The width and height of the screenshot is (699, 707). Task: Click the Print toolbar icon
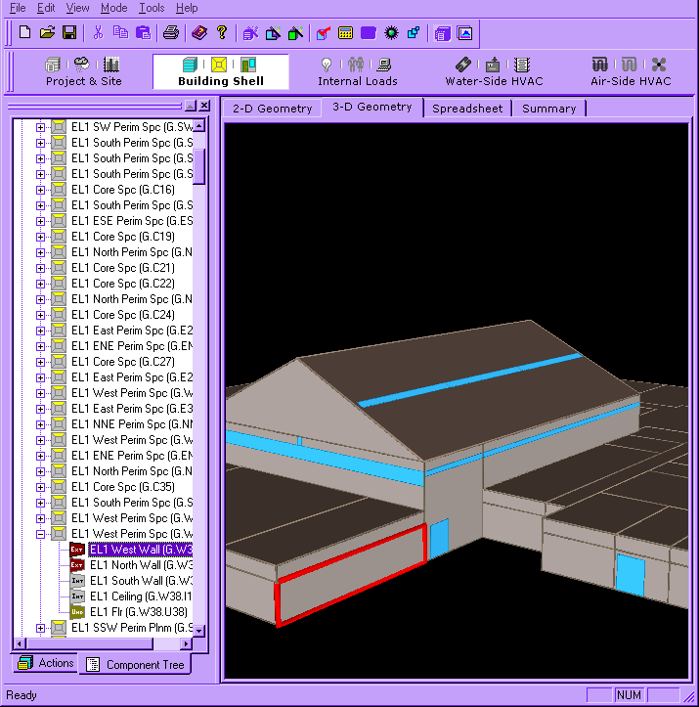coord(171,32)
